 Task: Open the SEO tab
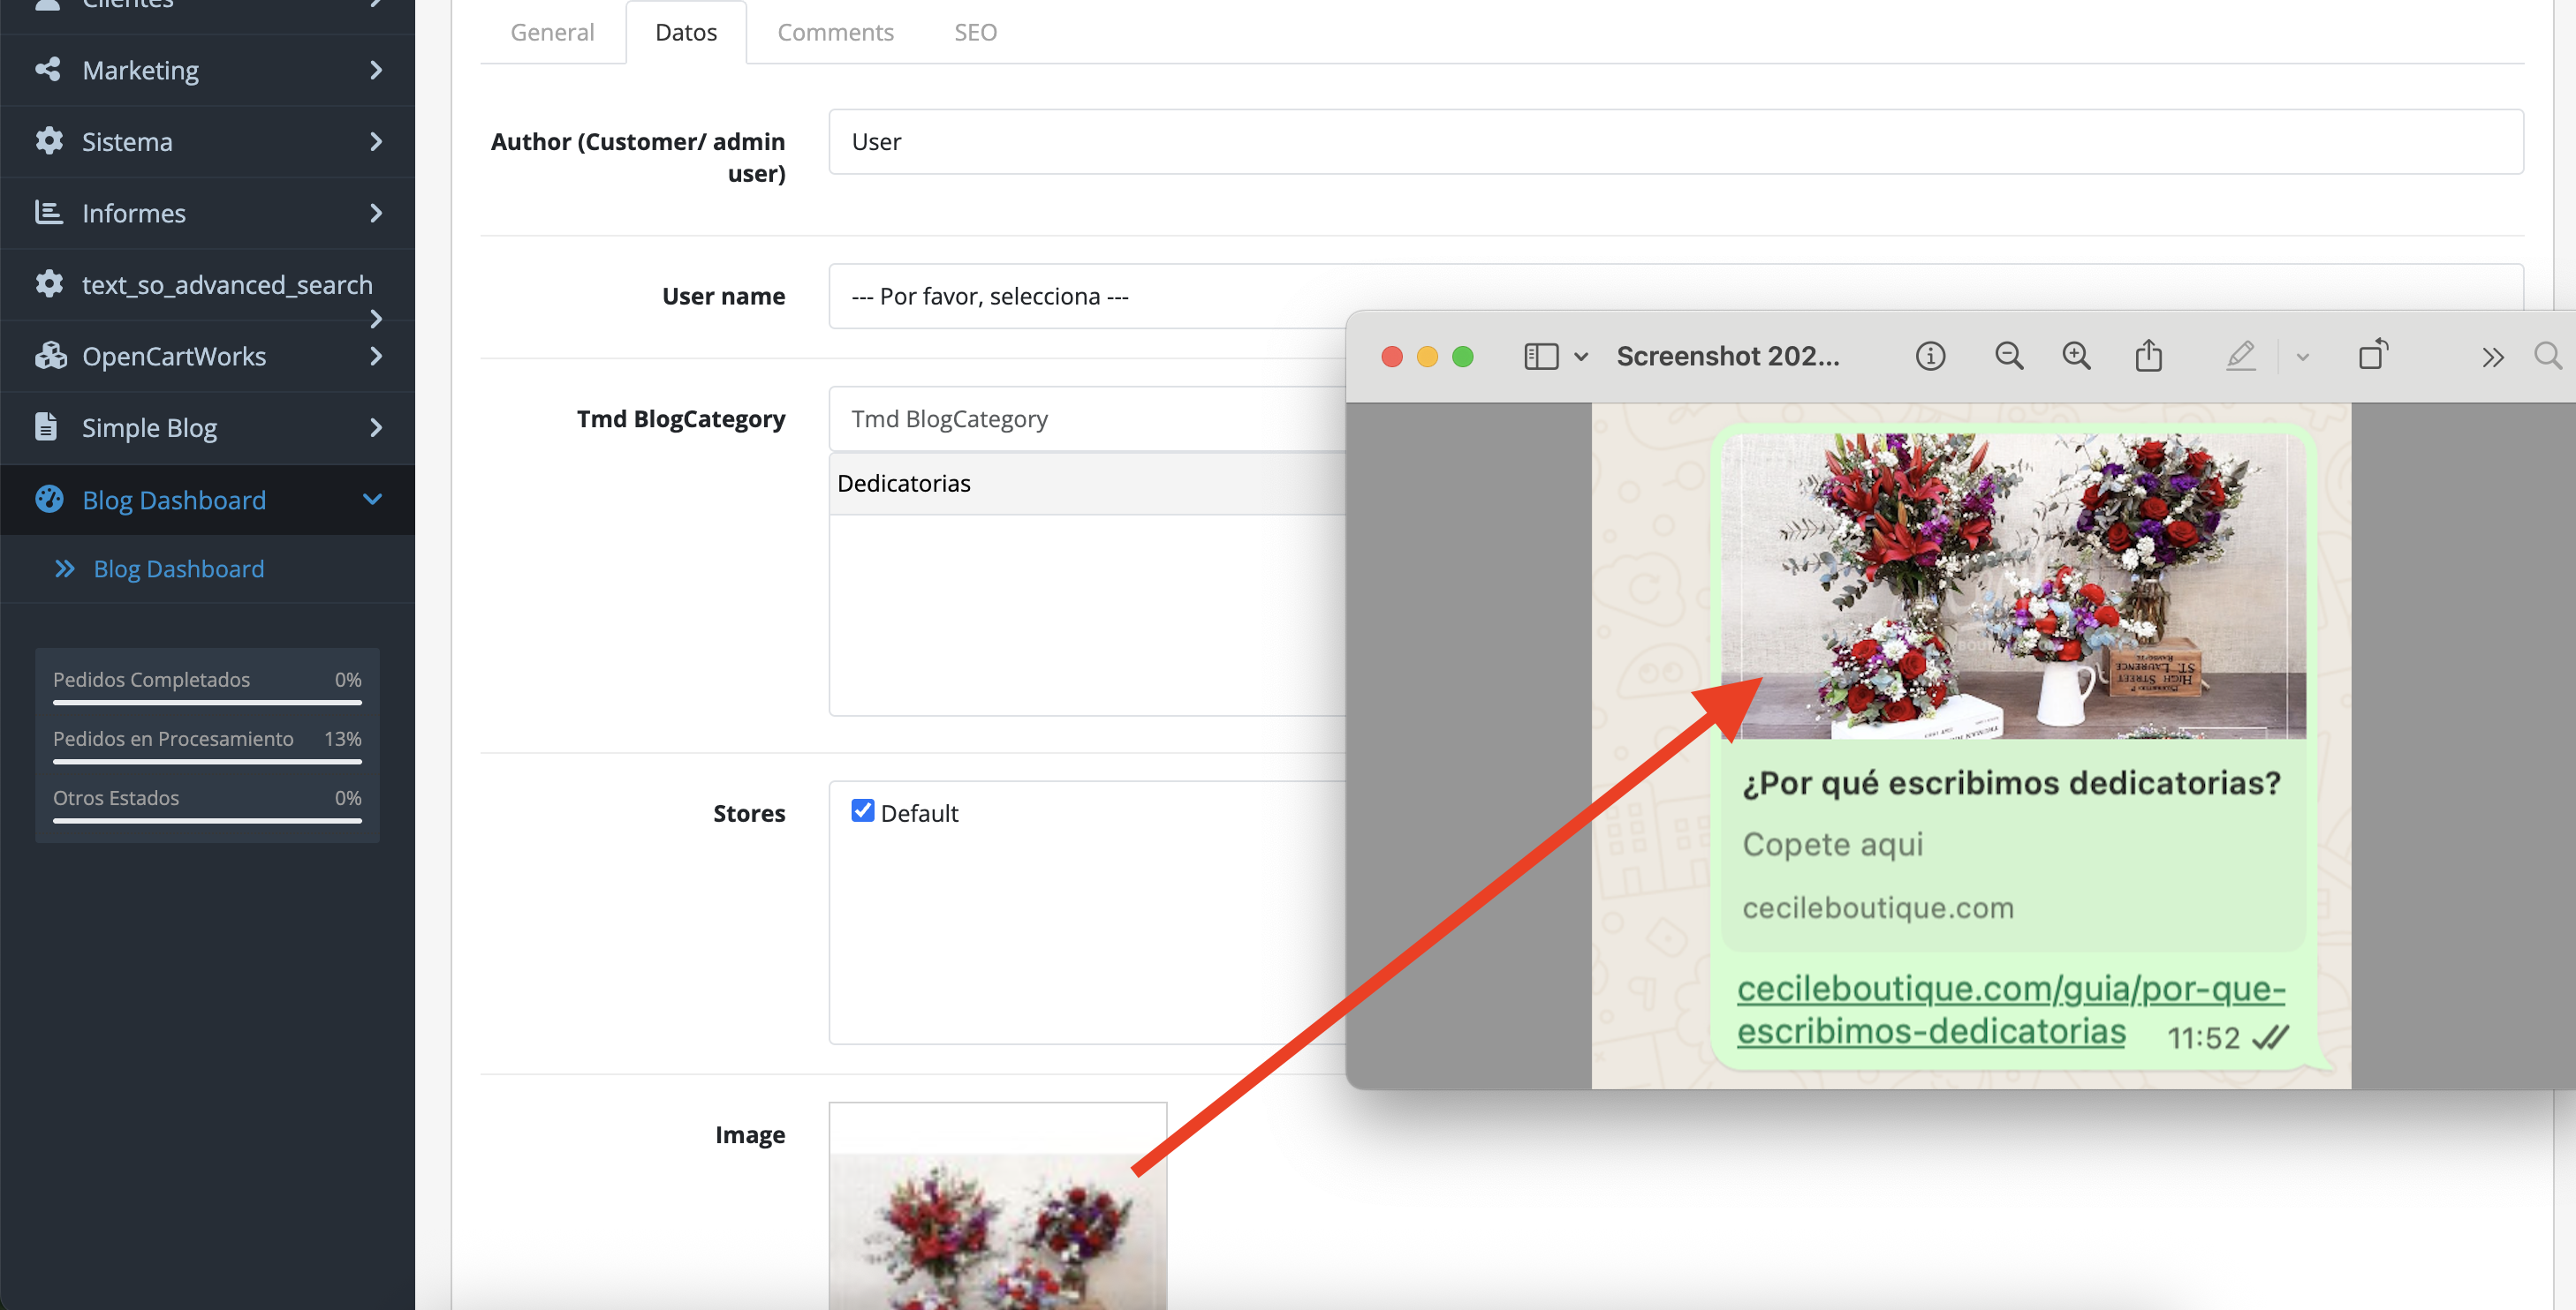pos(975,32)
